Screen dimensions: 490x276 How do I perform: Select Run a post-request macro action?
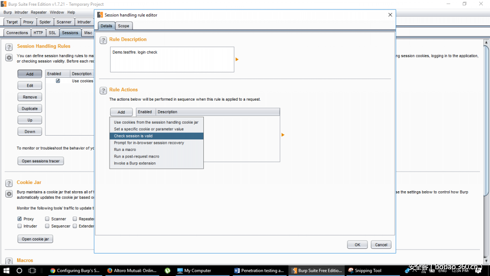(x=156, y=157)
